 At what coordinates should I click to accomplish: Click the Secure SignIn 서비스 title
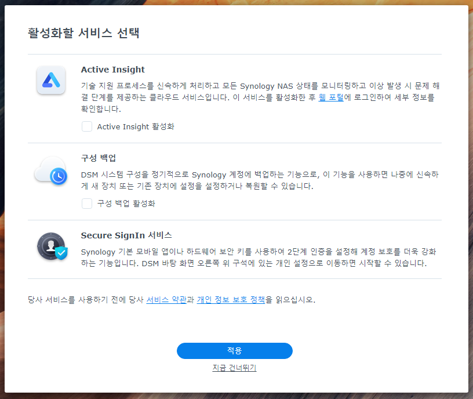(126, 235)
